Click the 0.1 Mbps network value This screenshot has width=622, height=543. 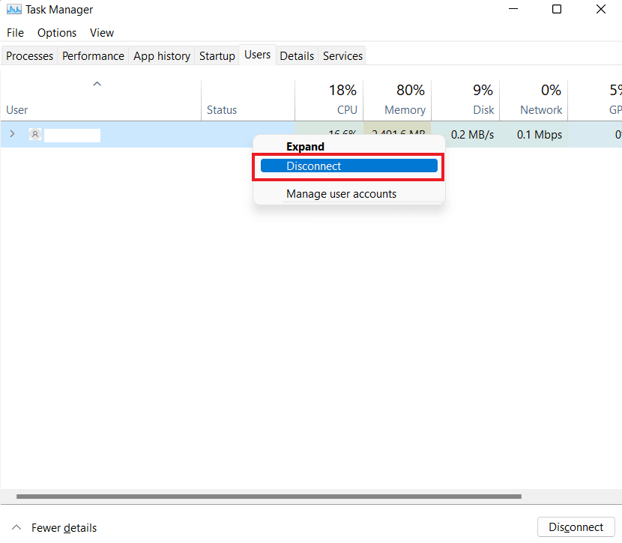[539, 135]
